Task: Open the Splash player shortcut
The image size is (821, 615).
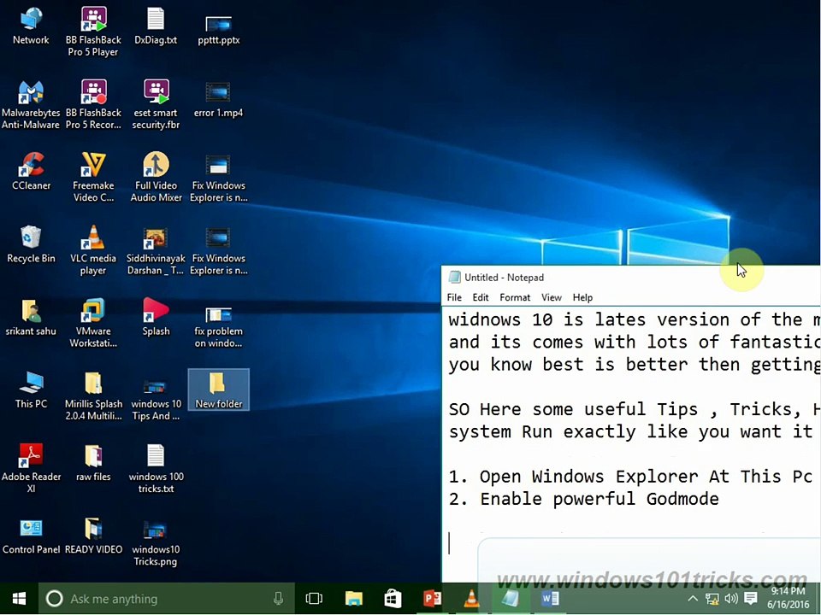Action: tap(156, 317)
